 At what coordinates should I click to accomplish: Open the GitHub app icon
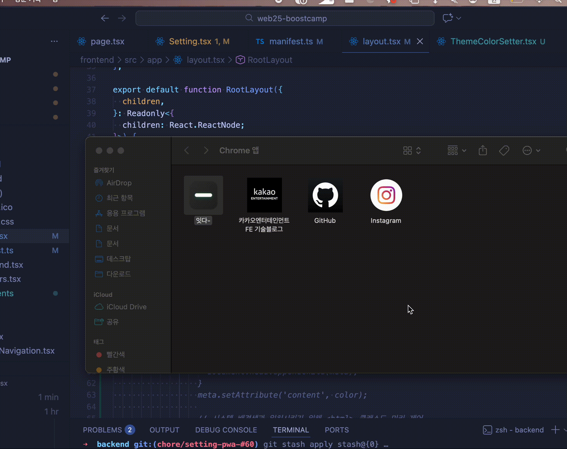pyautogui.click(x=325, y=195)
